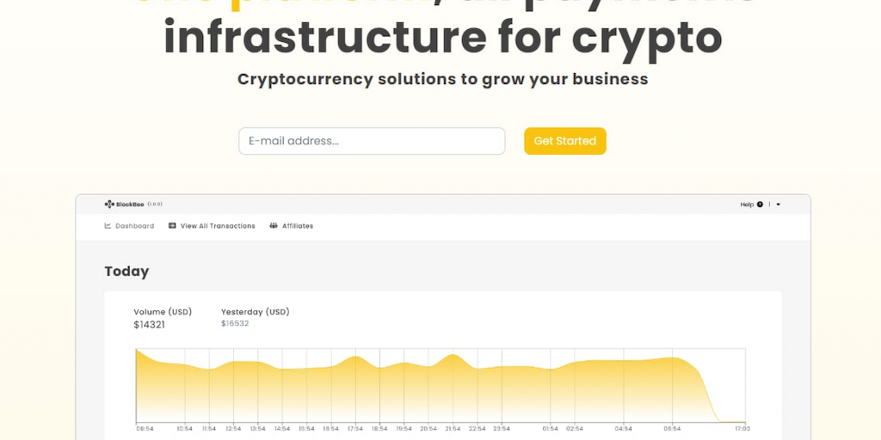
Task: Select the Affiliates tab label
Action: pos(298,226)
